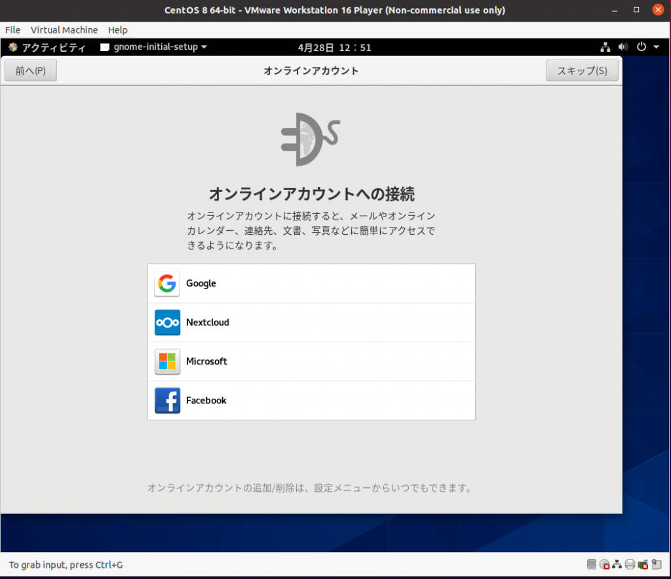Click the GNOME top bar volume icon

[623, 47]
